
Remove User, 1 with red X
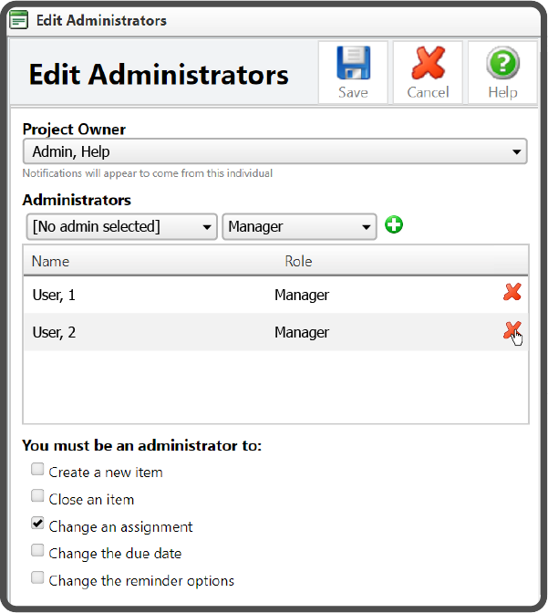pos(512,293)
